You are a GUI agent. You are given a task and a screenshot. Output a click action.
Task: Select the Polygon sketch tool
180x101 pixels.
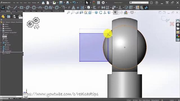point(46,8)
